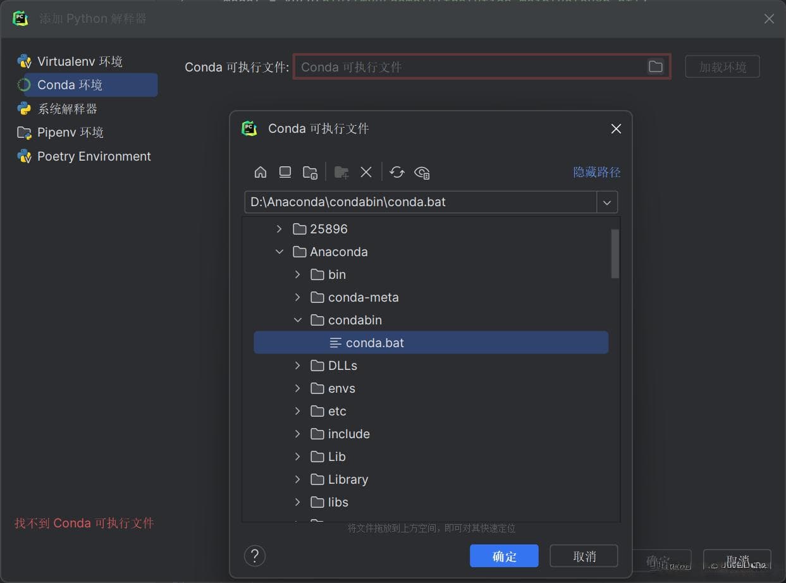Click the help question mark button
Viewport: 786px width, 583px height.
tap(255, 556)
